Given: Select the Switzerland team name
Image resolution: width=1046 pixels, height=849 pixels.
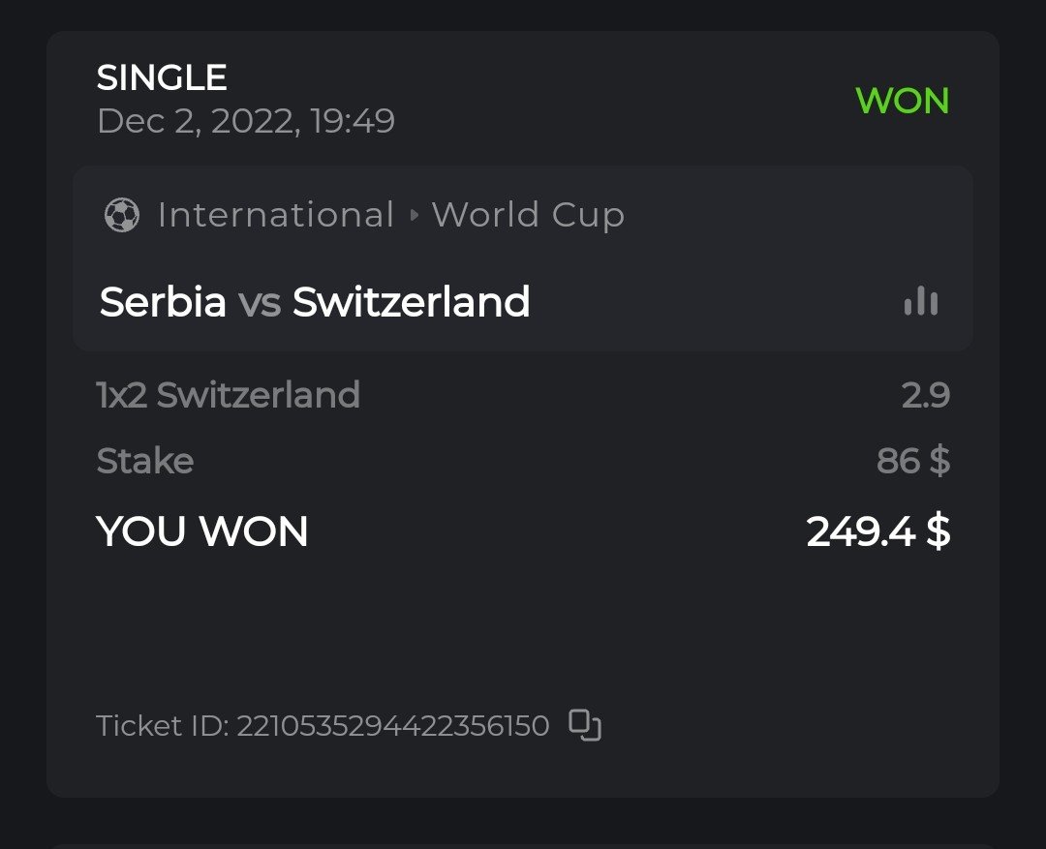Looking at the screenshot, I should coord(412,302).
